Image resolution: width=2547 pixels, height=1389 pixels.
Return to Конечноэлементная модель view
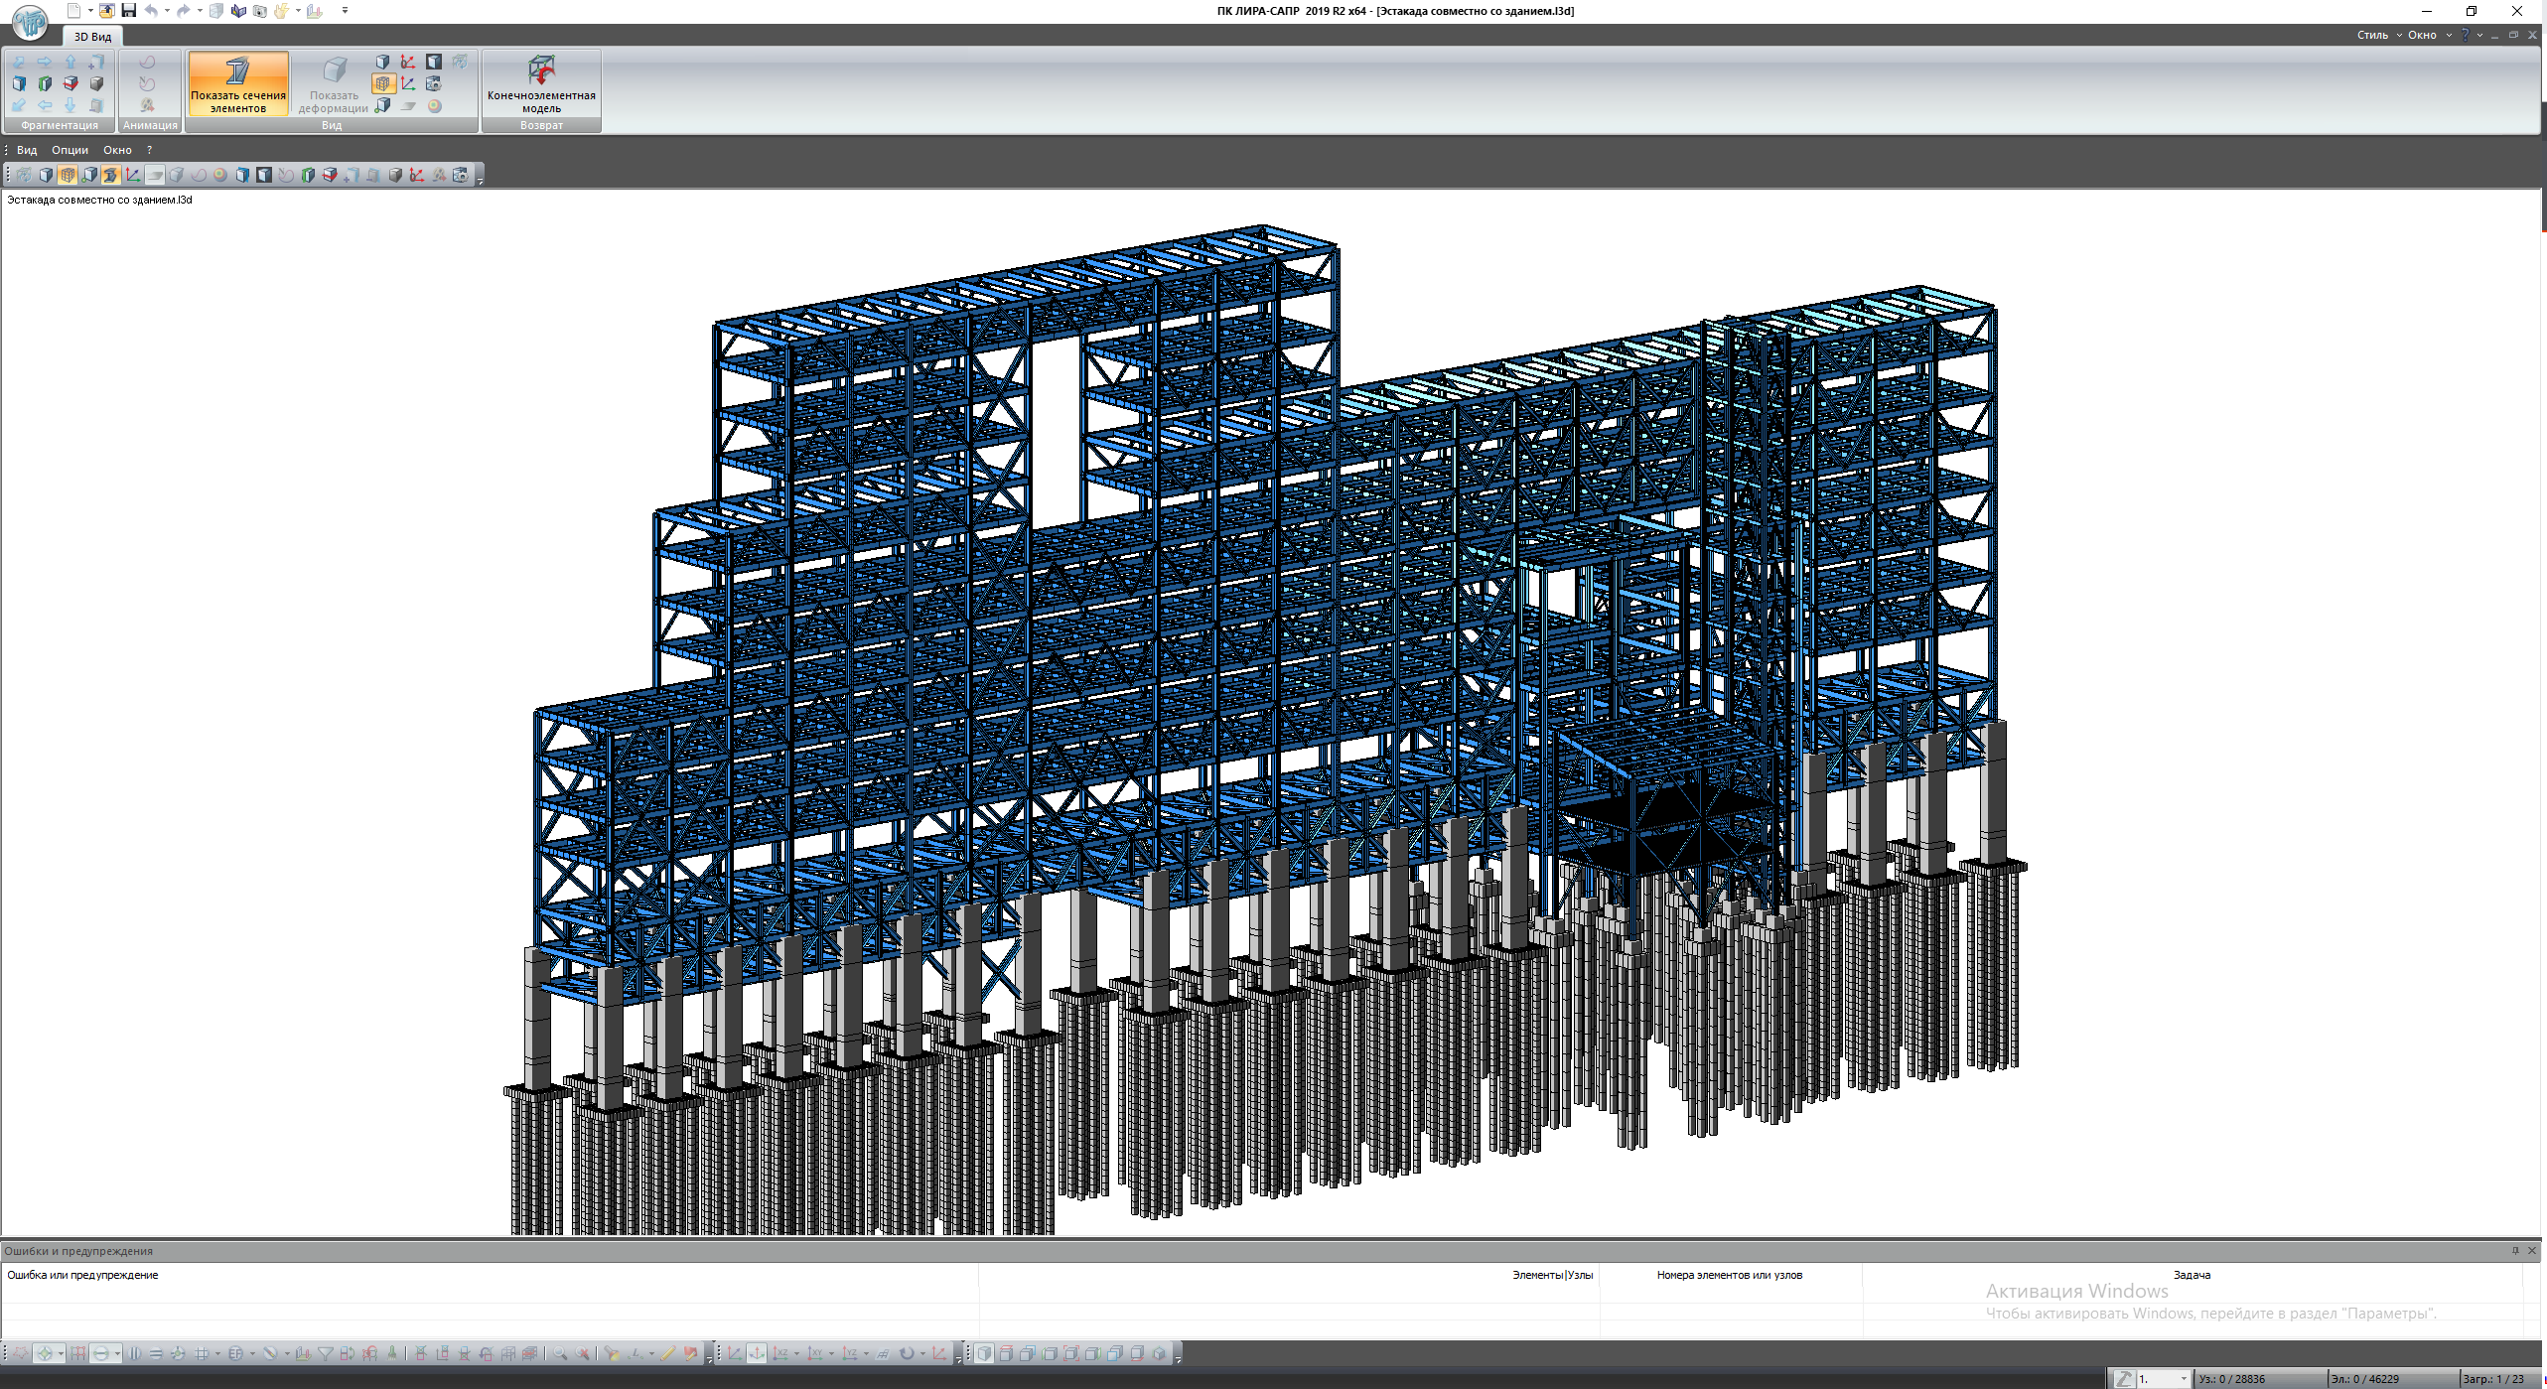point(541,83)
